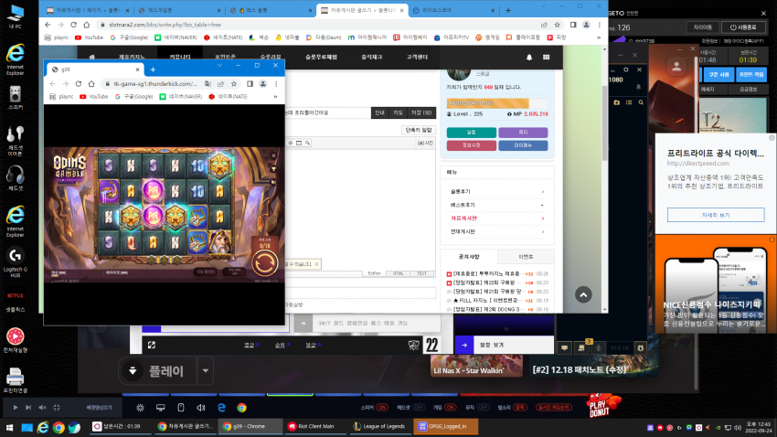Go home in the g39 Chrome popup
This screenshot has height=437, width=777.
coord(91,84)
